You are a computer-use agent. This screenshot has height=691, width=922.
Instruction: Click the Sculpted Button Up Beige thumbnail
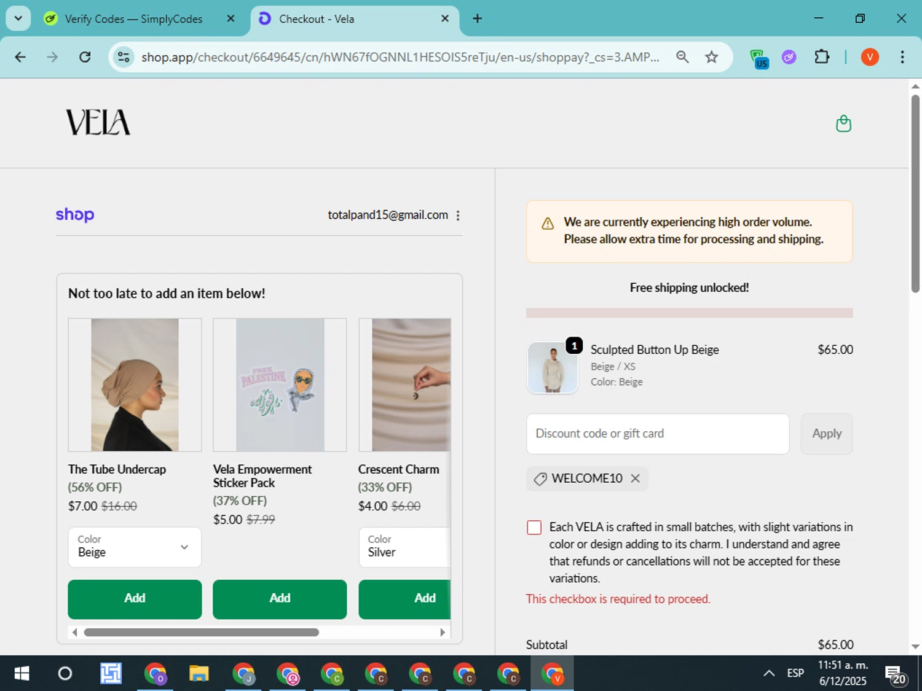553,367
